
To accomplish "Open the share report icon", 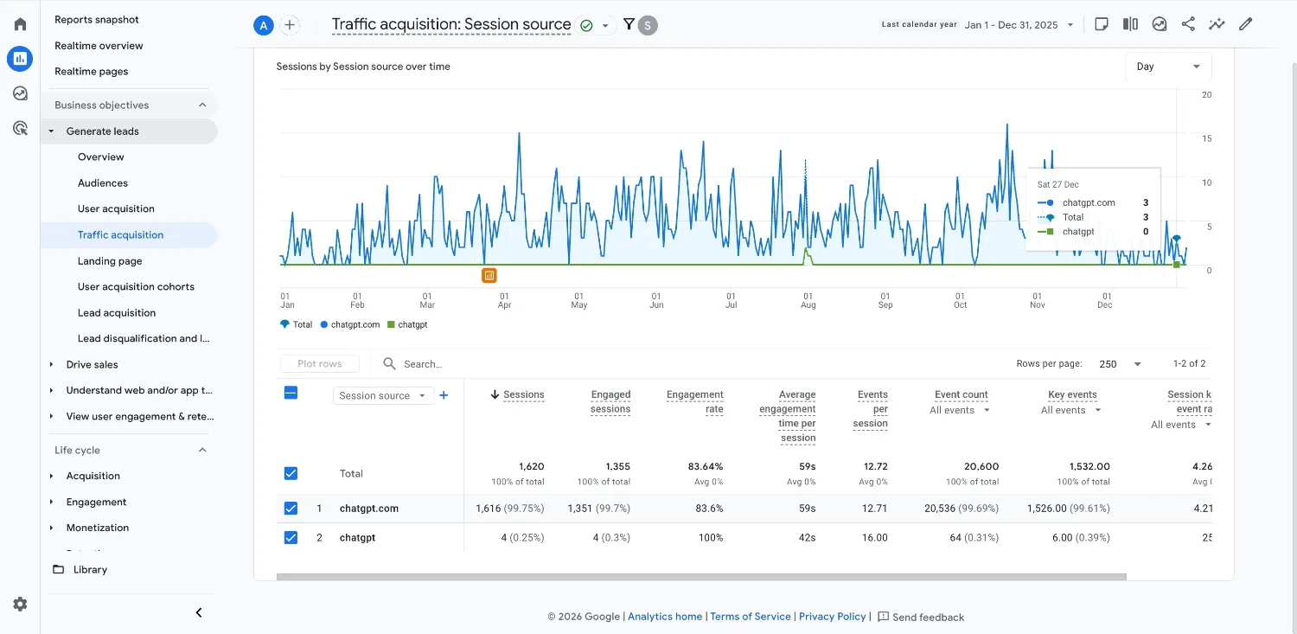I will coord(1188,23).
